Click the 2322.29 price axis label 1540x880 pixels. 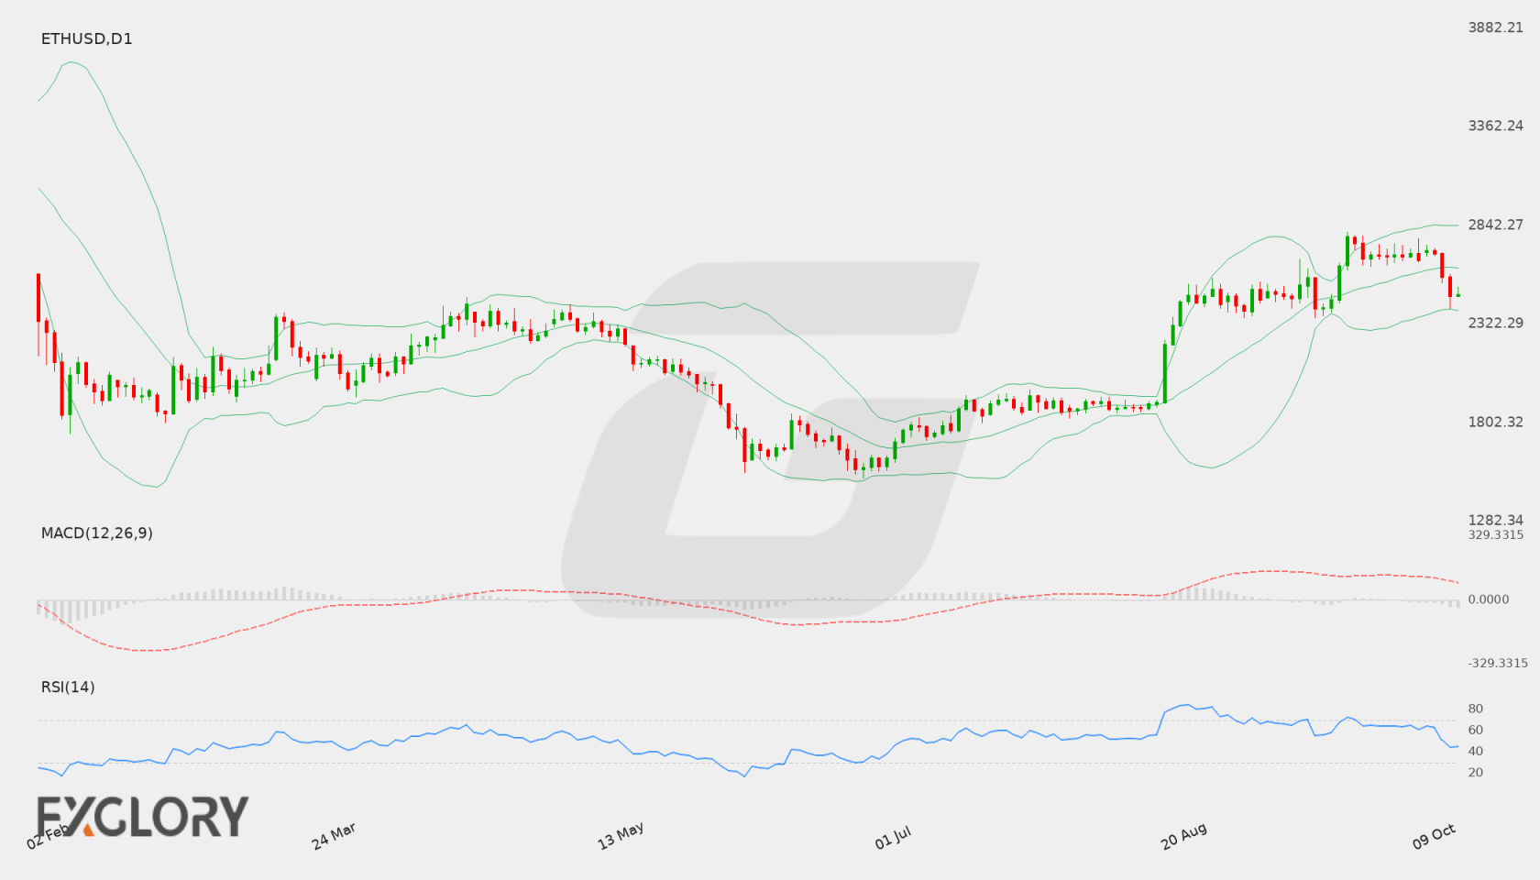[1495, 323]
